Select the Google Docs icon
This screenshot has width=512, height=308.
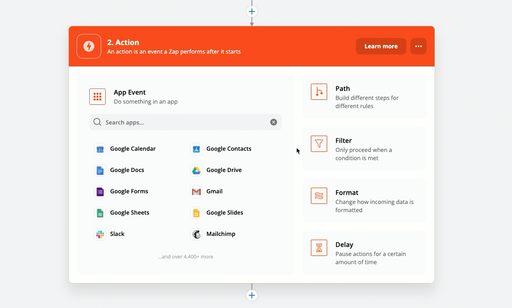[x=100, y=170]
